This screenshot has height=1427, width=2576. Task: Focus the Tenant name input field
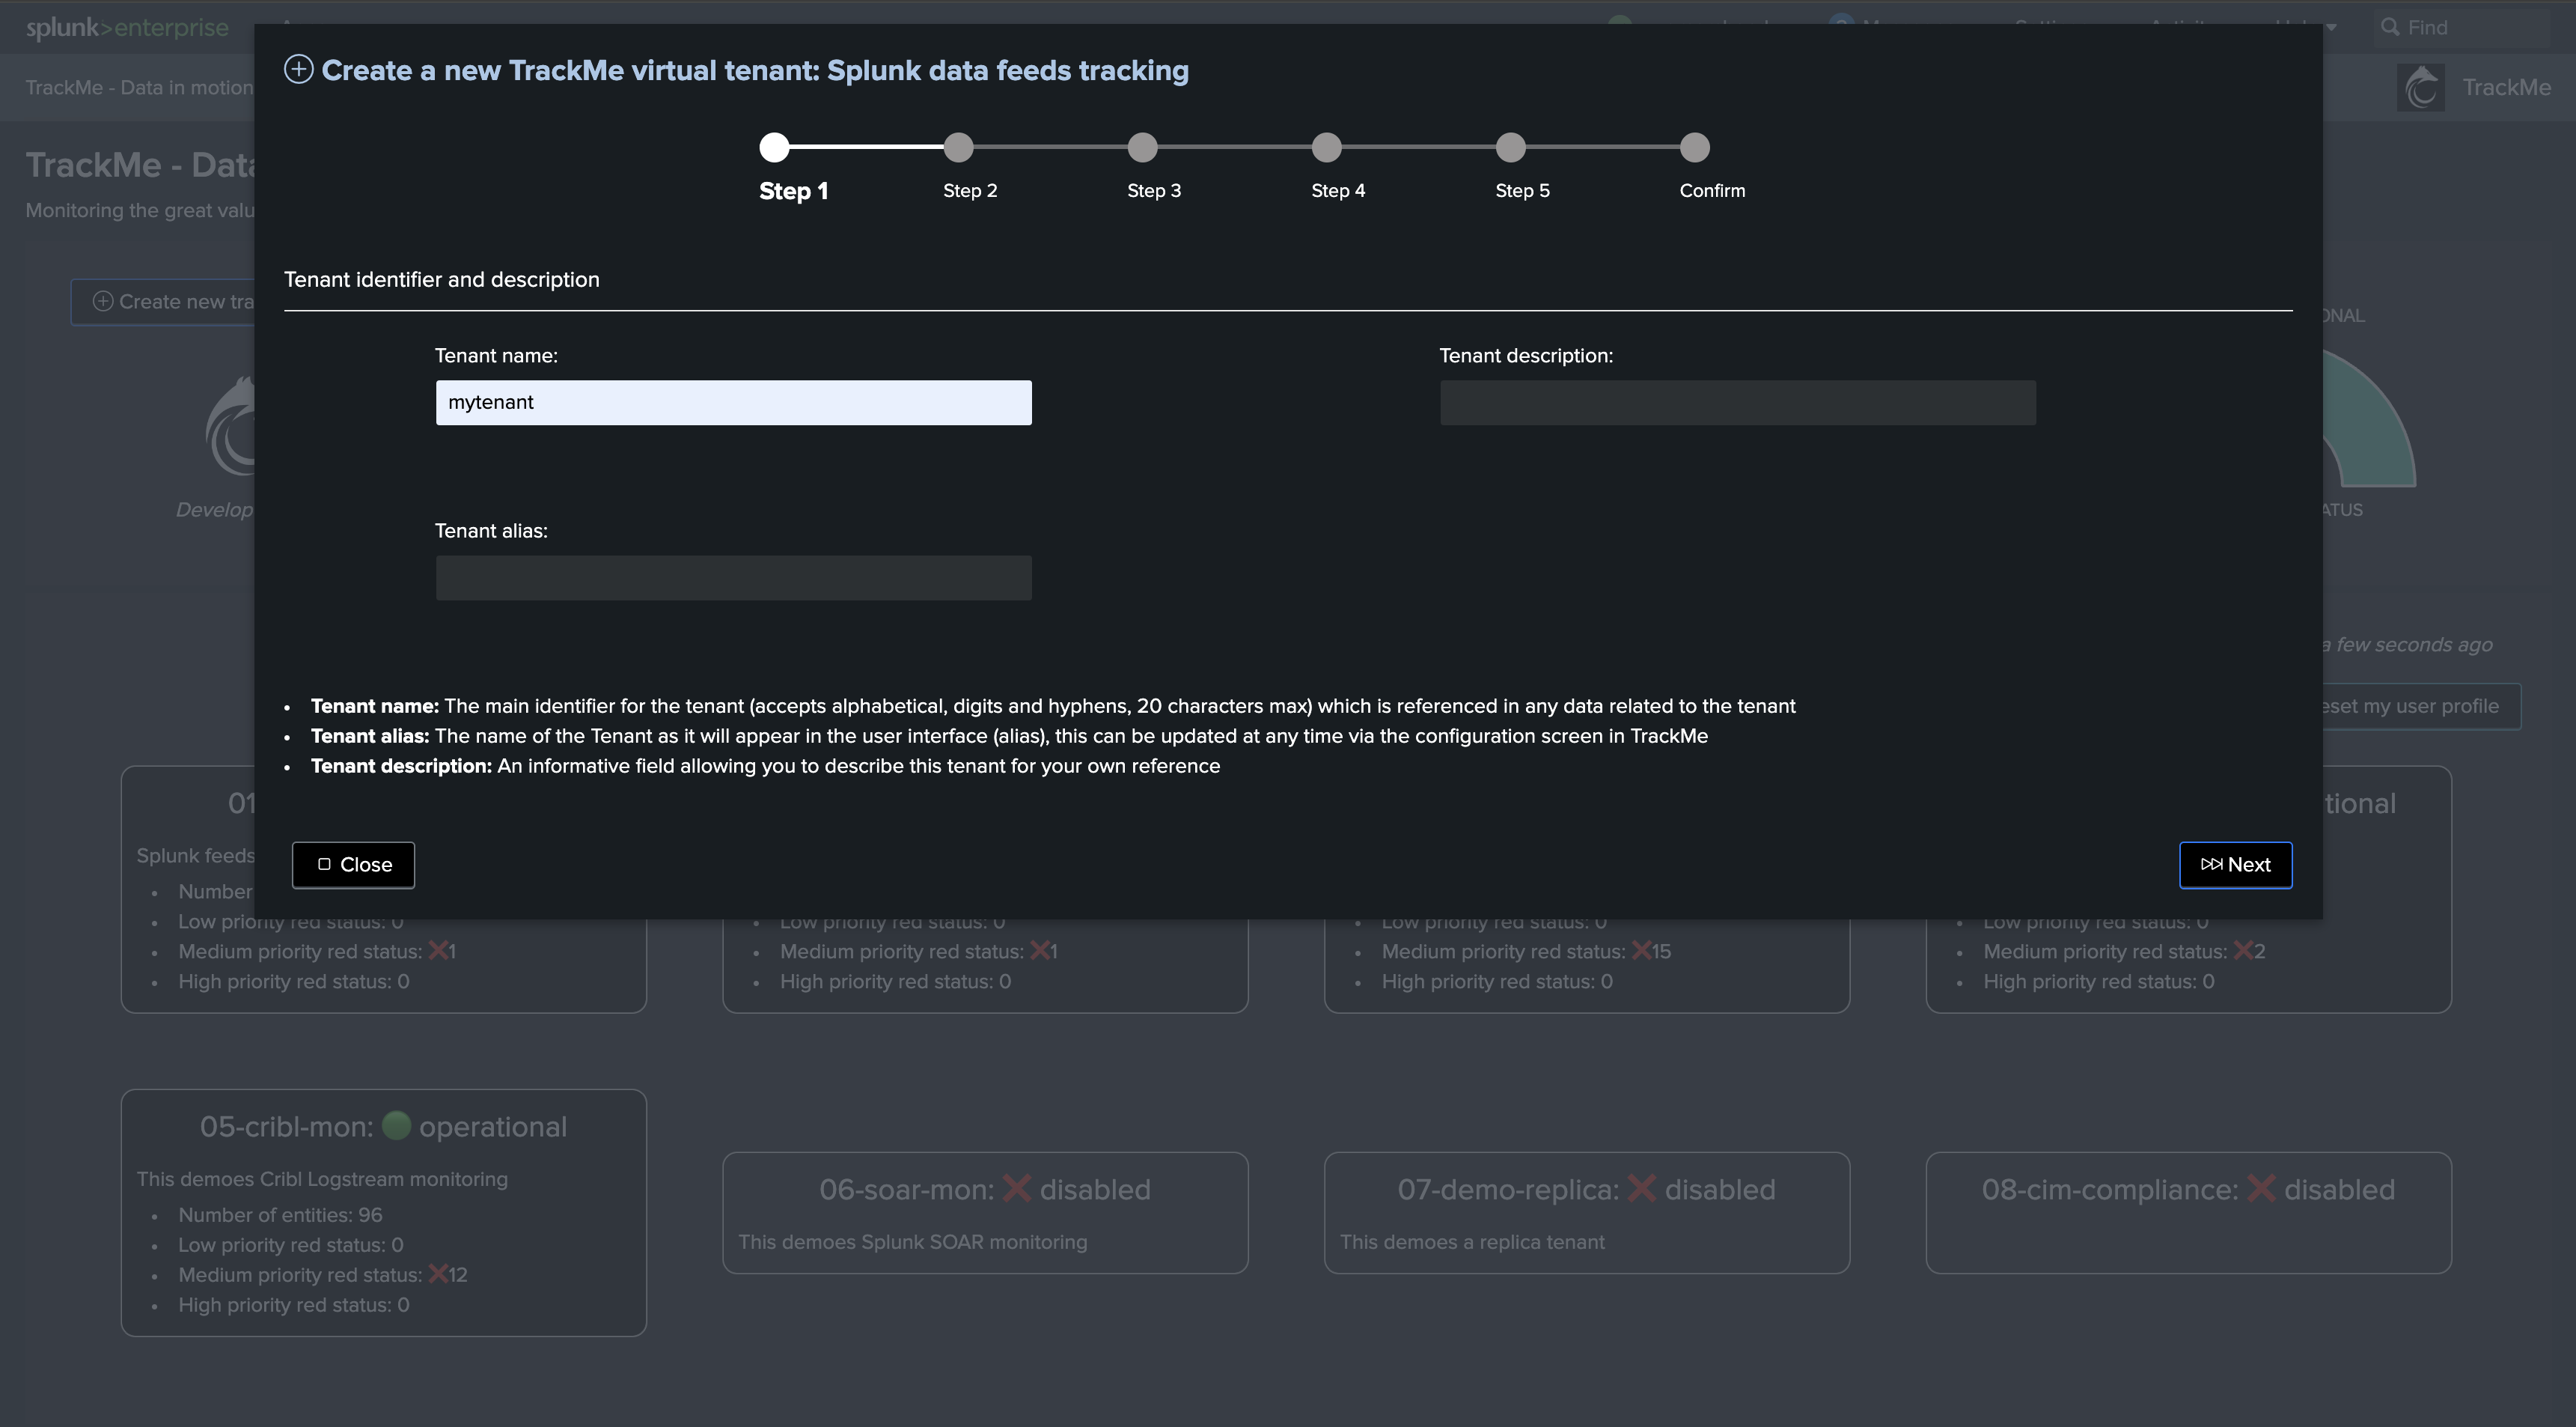(x=733, y=402)
